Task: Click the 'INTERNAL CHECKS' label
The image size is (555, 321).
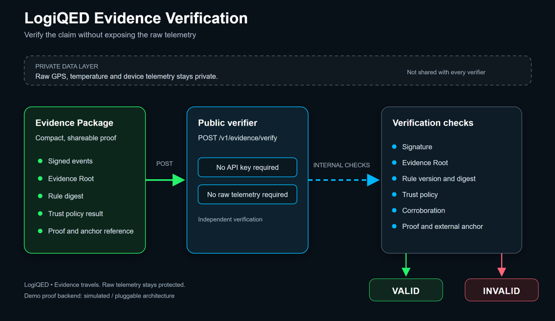Action: tap(341, 165)
